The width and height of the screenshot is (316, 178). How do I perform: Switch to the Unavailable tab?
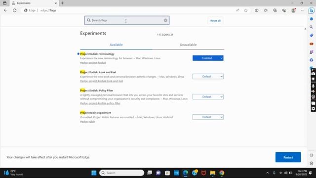coord(188,44)
